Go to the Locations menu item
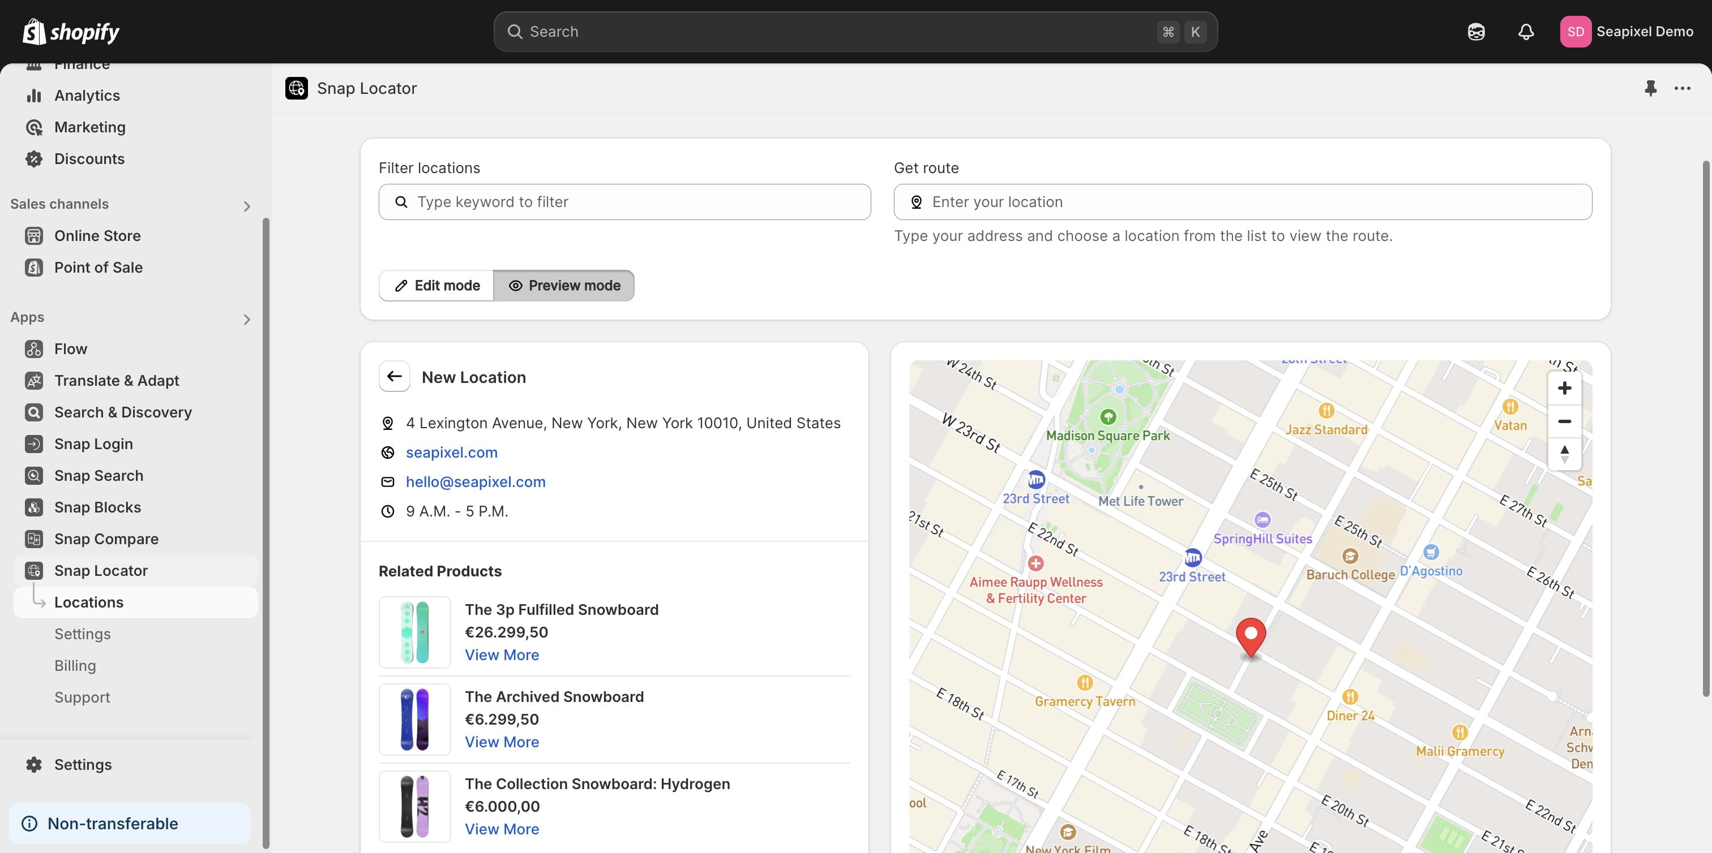The width and height of the screenshot is (1712, 853). (89, 602)
